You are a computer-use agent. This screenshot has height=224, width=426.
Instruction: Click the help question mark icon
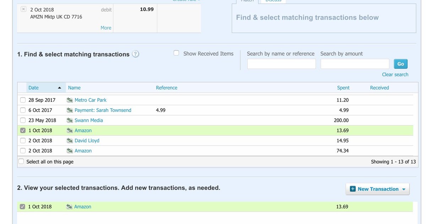click(135, 54)
